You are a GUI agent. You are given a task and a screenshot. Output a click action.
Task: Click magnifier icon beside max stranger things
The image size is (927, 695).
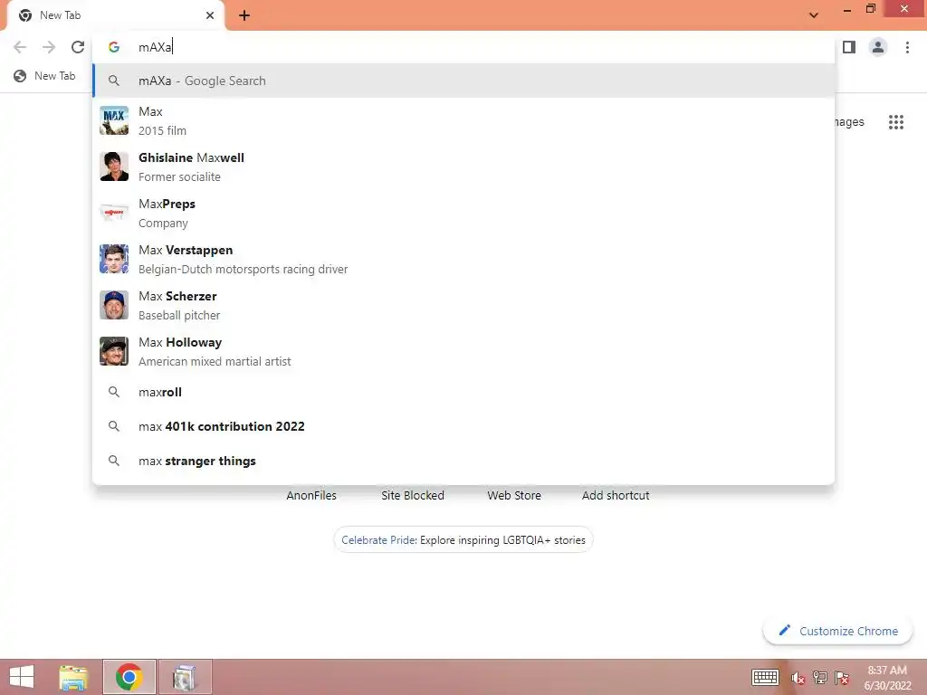click(x=114, y=461)
